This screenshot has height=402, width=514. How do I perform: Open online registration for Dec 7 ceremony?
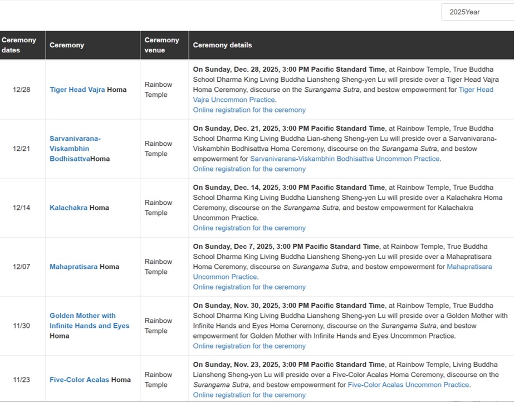pos(249,287)
